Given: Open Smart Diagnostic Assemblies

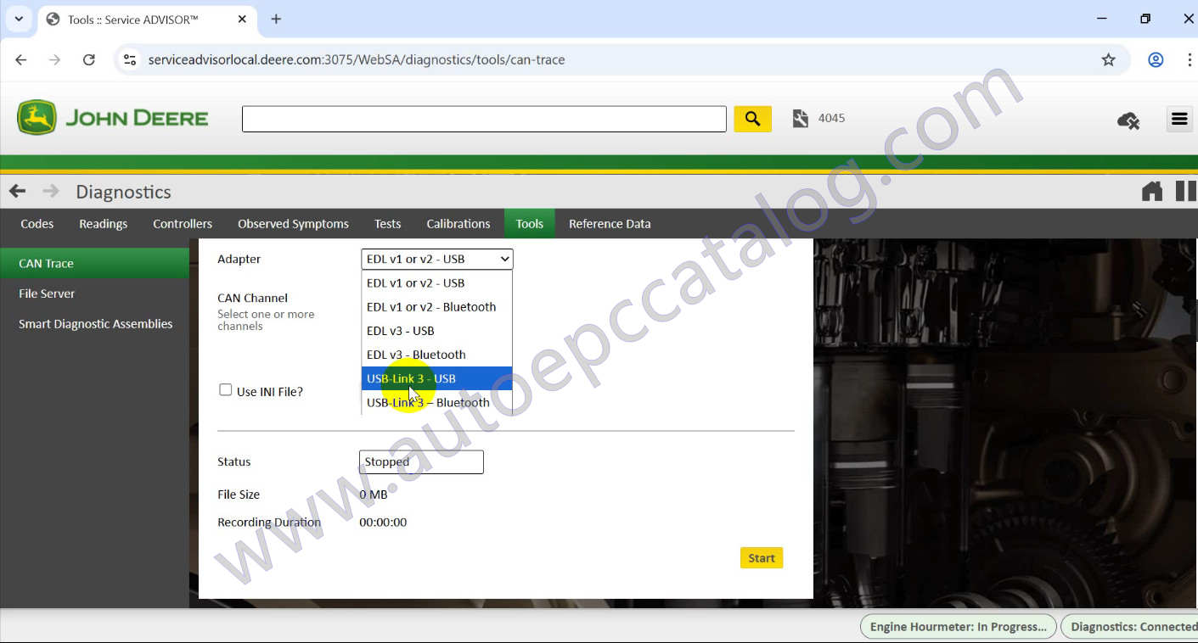Looking at the screenshot, I should [x=96, y=323].
